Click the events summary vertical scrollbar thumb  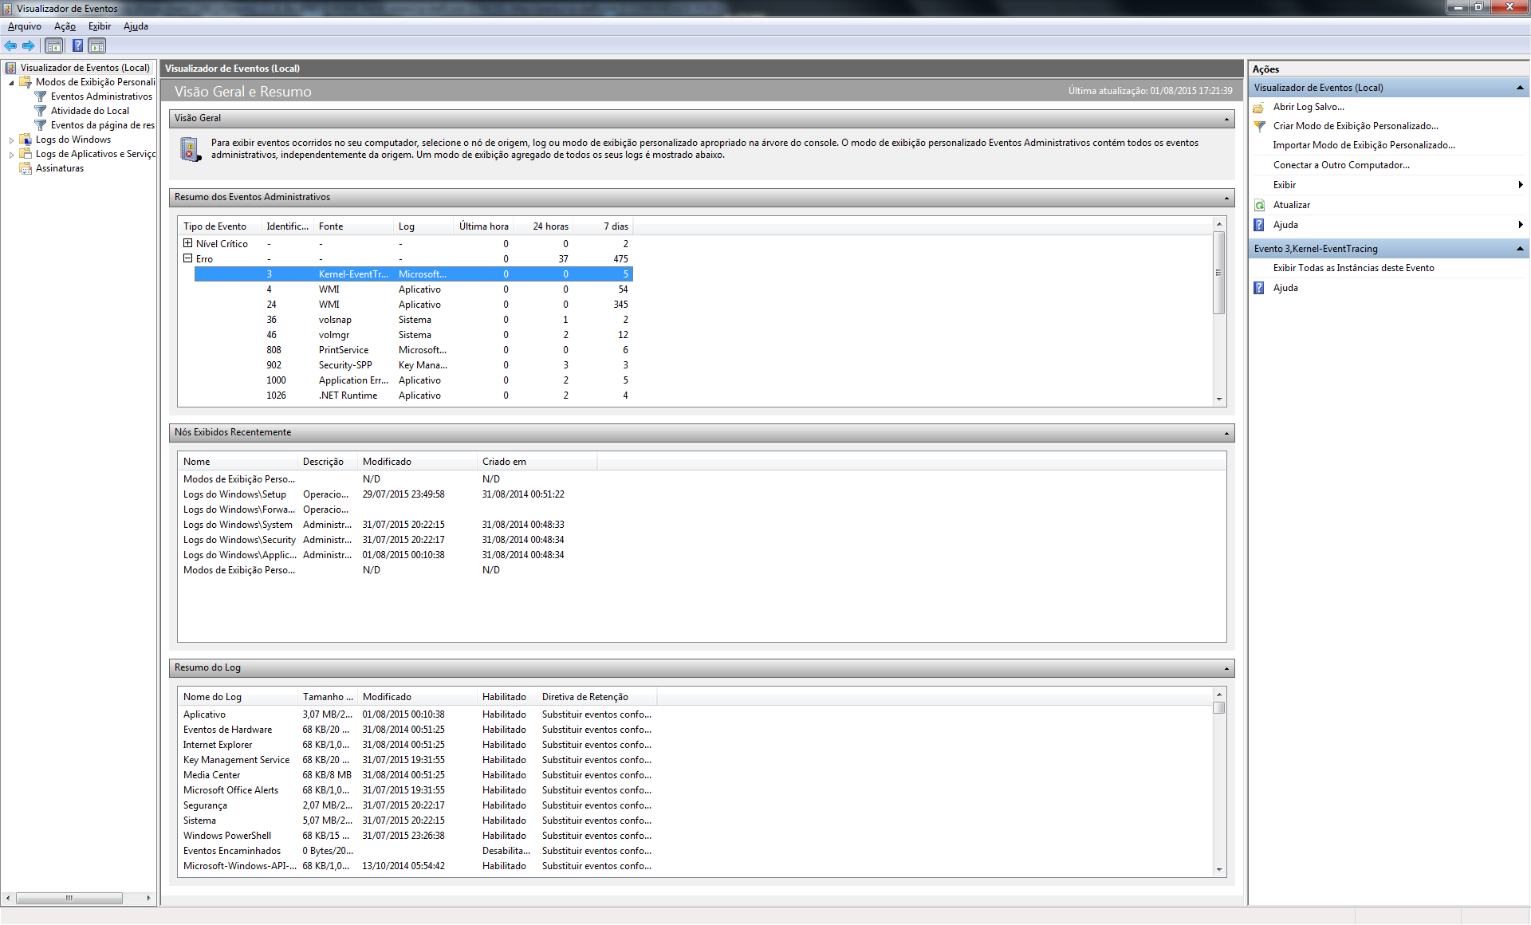tap(1218, 272)
